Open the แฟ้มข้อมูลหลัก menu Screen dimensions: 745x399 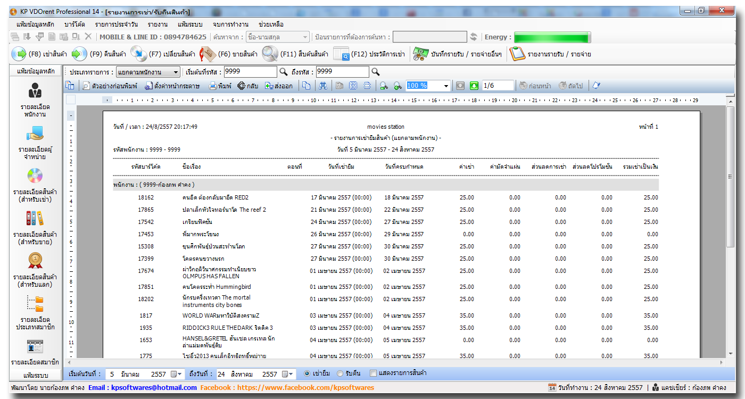click(35, 24)
